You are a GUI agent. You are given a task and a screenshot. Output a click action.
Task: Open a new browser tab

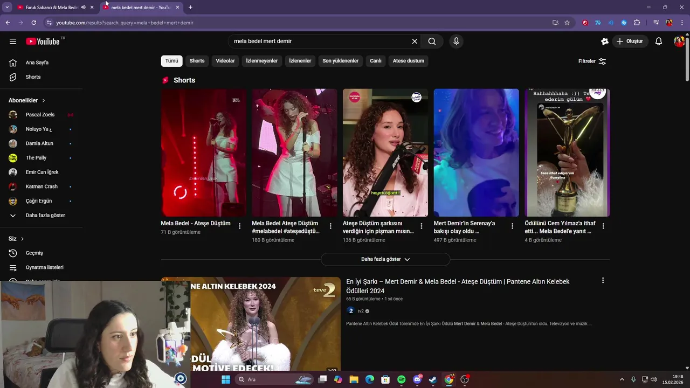190,8
